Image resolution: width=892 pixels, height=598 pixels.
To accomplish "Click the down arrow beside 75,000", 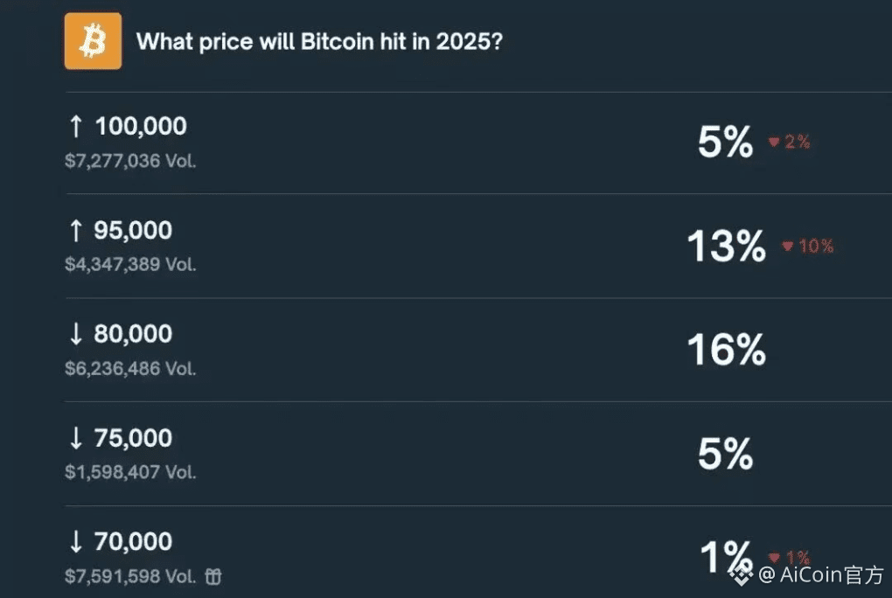I will coord(76,438).
